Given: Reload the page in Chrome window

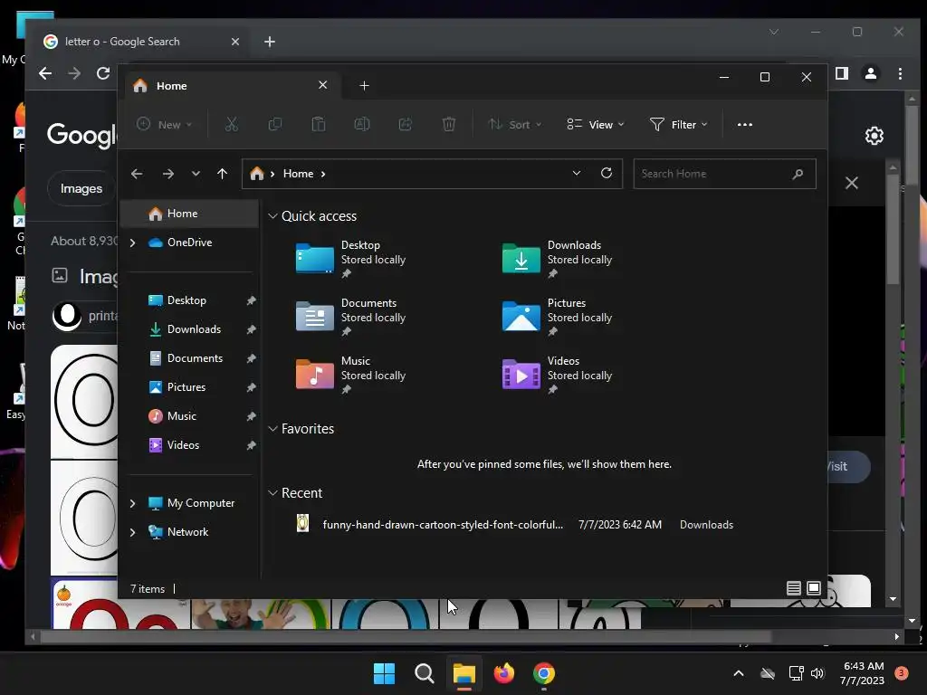Looking at the screenshot, I should pyautogui.click(x=103, y=73).
